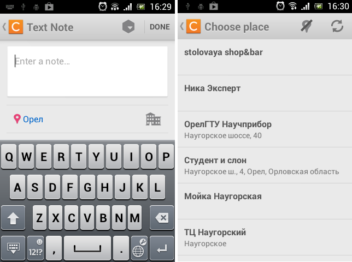Viewport: 352px width, 262px height.
Task: Tap the S key on keyboard
Action: pos(35,187)
